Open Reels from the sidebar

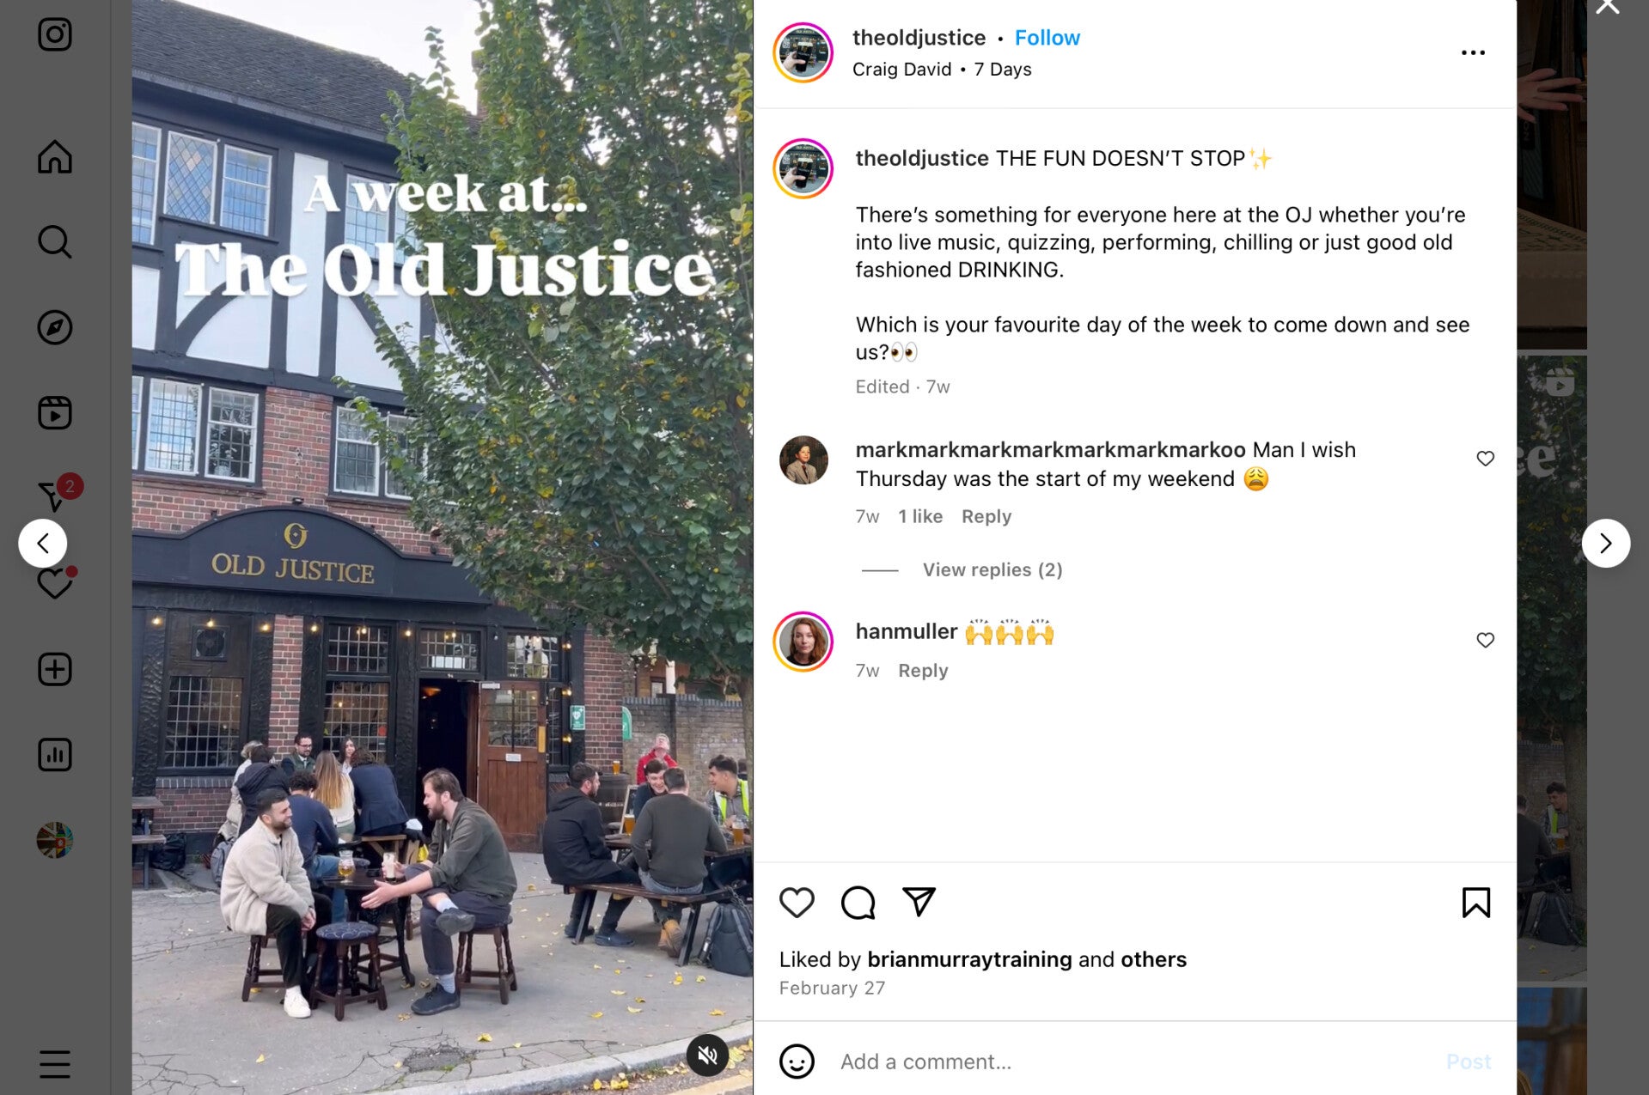[55, 413]
